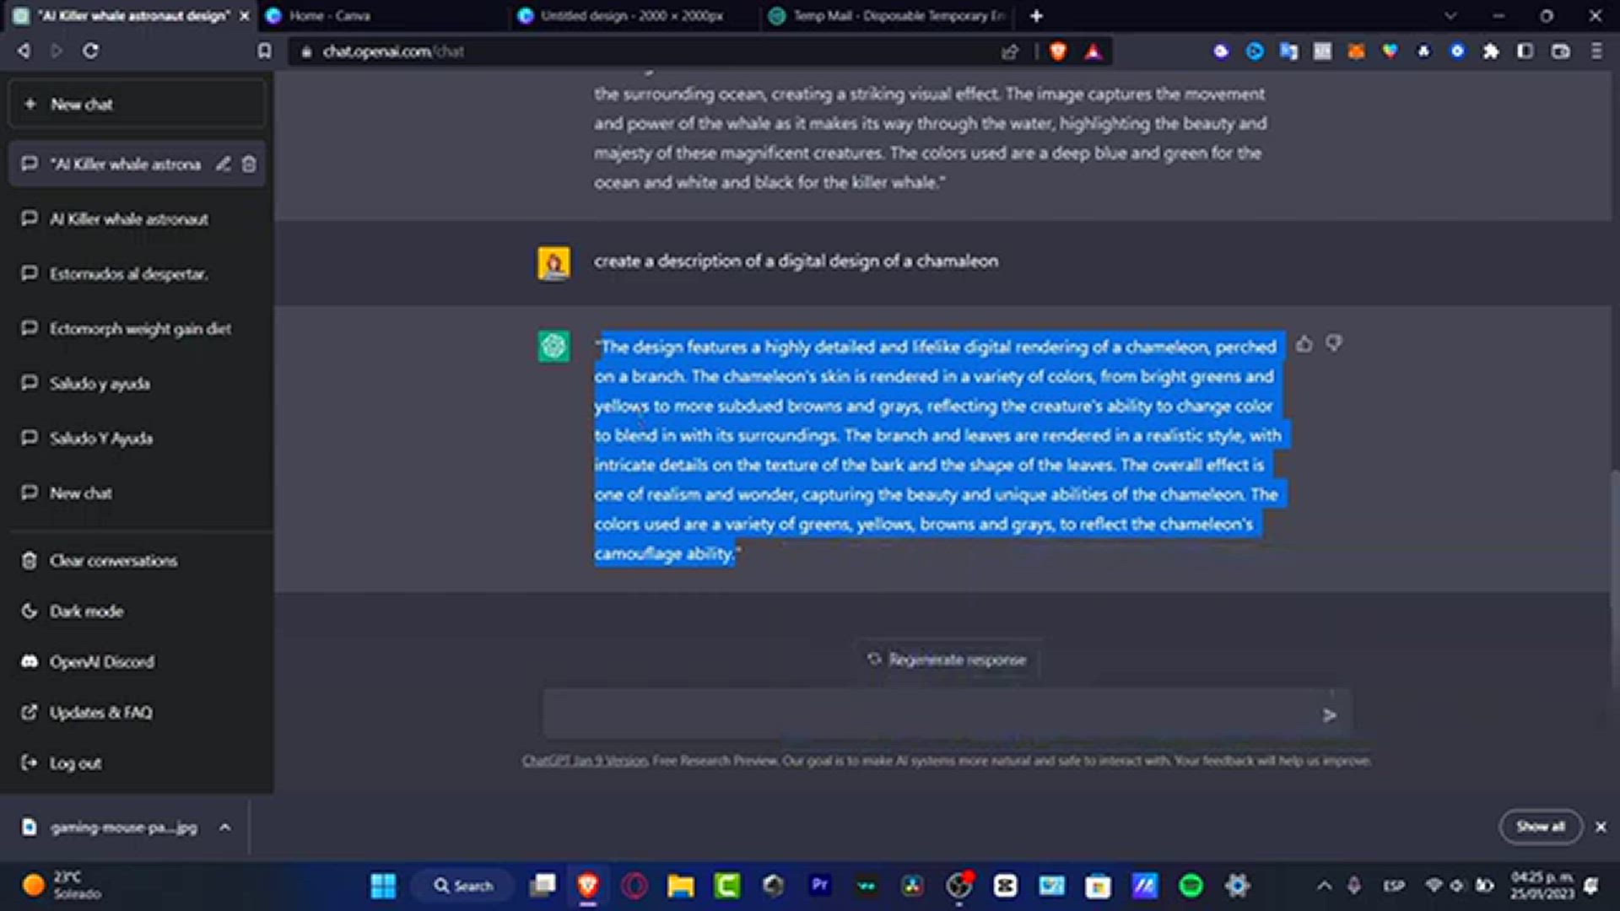The width and height of the screenshot is (1620, 911).
Task: Bookmark this page using the bookmark icon
Action: [x=264, y=51]
